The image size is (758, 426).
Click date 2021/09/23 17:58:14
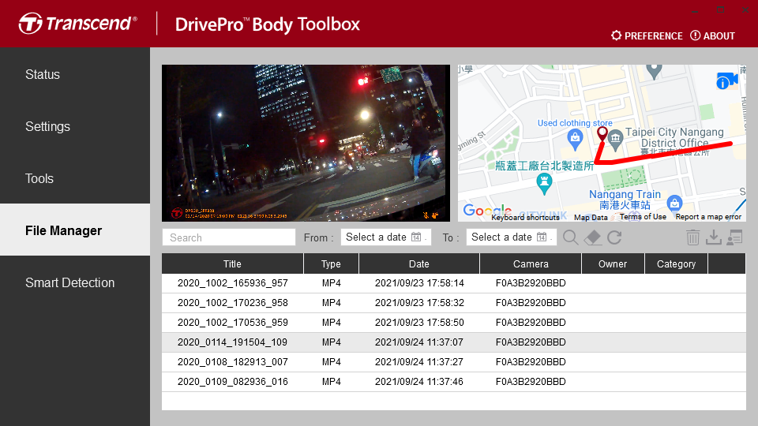click(419, 283)
